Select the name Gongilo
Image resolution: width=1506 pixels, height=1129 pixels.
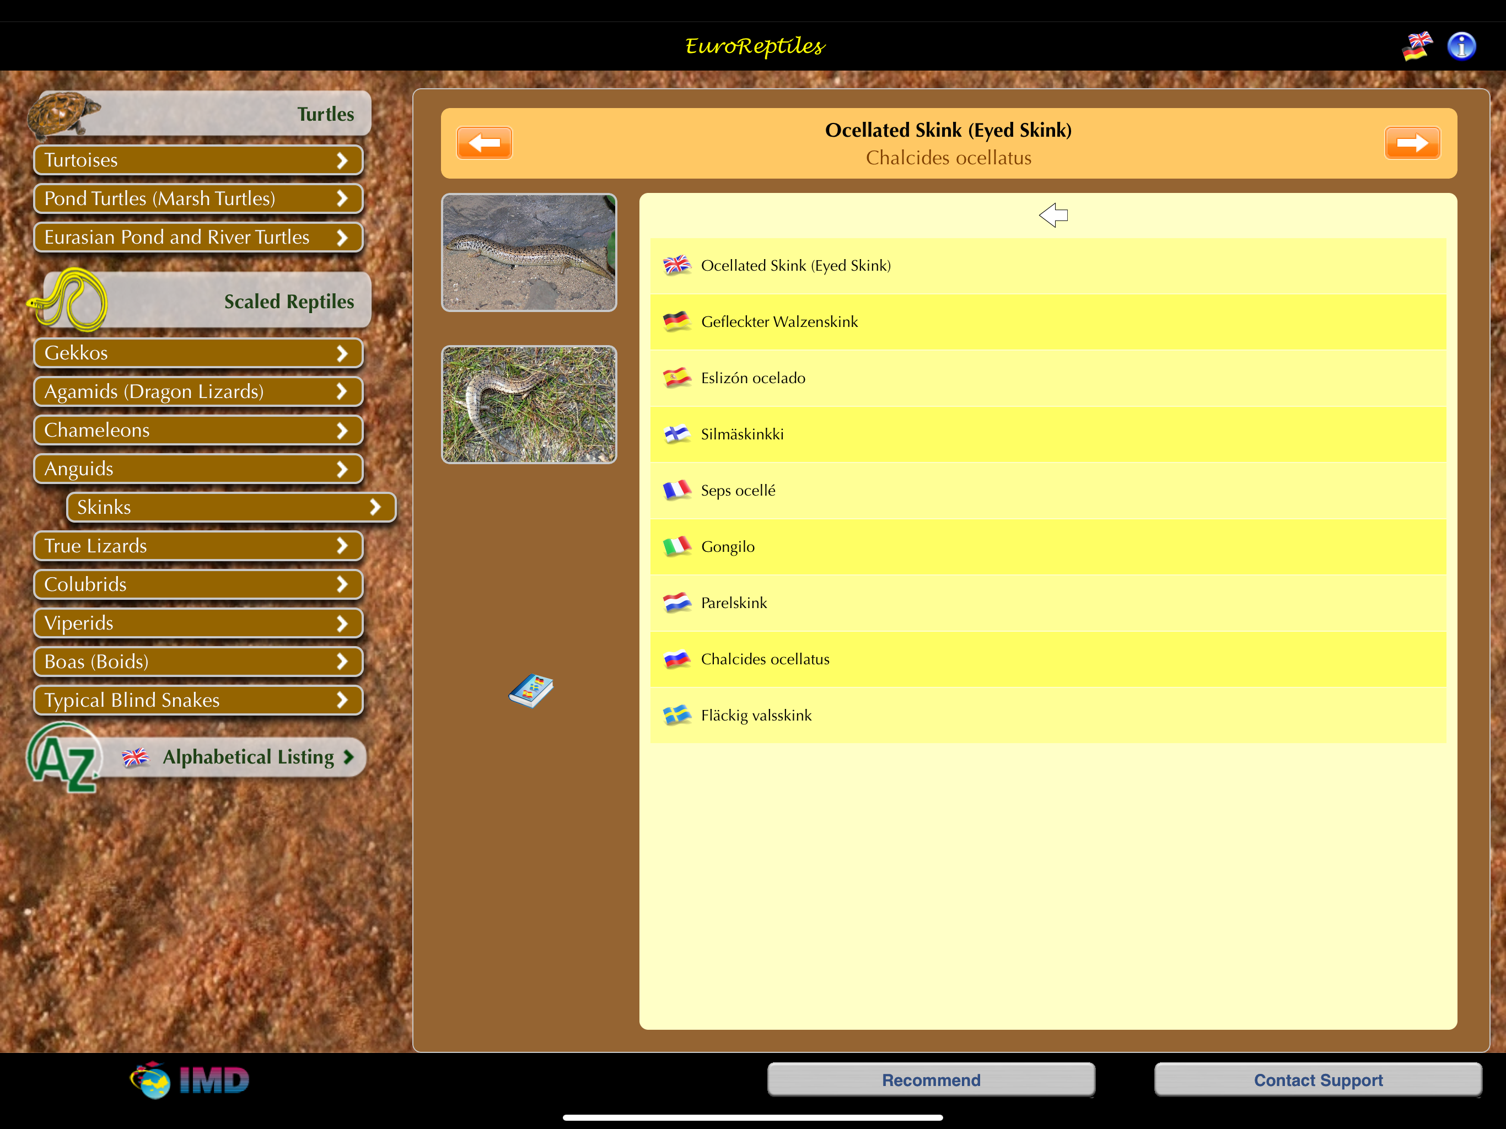coord(728,547)
